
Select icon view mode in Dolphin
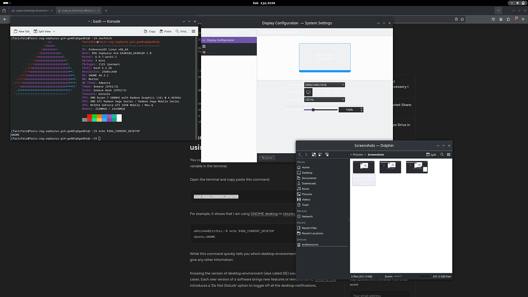pos(313,155)
